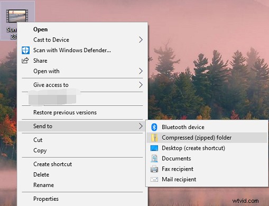
Task: Select Give access to menu entry
Action: click(83, 85)
